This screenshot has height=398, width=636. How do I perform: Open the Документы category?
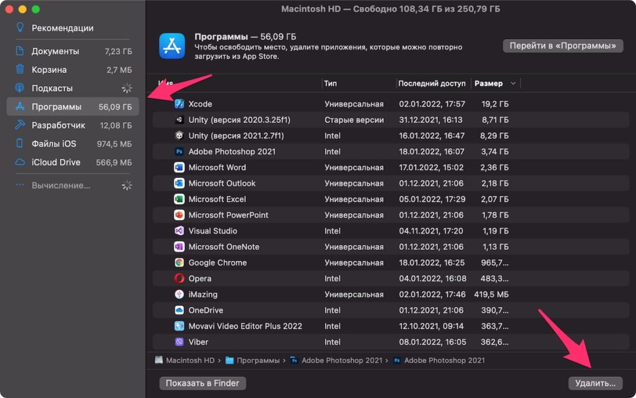pyautogui.click(x=73, y=51)
